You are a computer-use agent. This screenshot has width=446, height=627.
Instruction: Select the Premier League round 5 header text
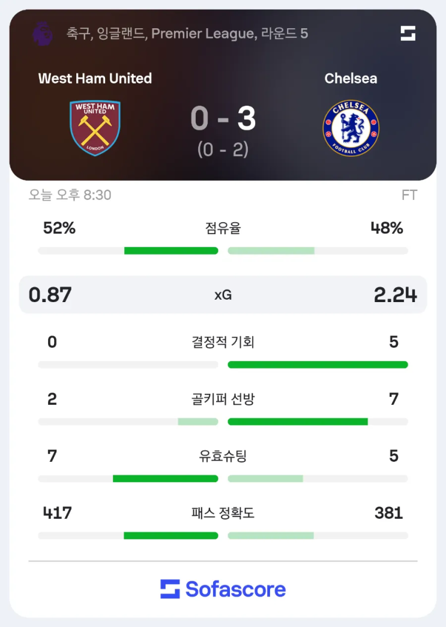click(x=187, y=33)
